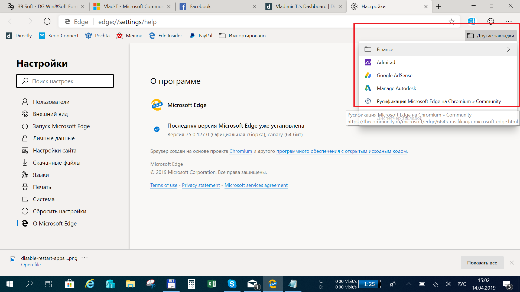This screenshot has width=520, height=292.
Task: Open the Поиск настроек input field
Action: (65, 81)
